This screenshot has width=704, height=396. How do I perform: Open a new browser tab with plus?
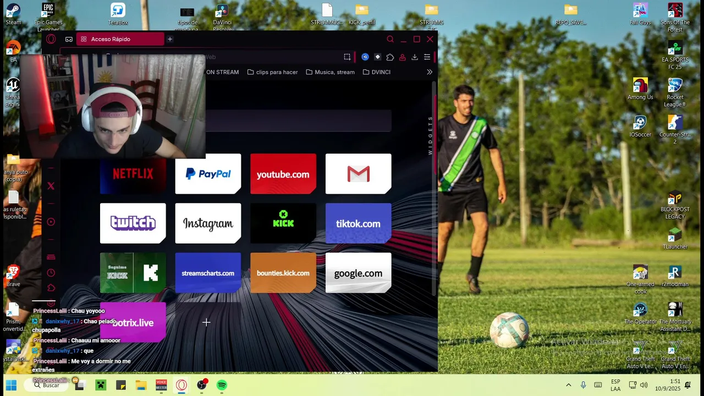coord(170,39)
